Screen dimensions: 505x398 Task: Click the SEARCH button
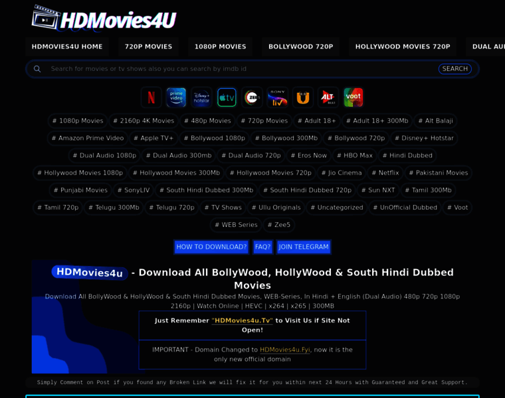[x=454, y=69]
